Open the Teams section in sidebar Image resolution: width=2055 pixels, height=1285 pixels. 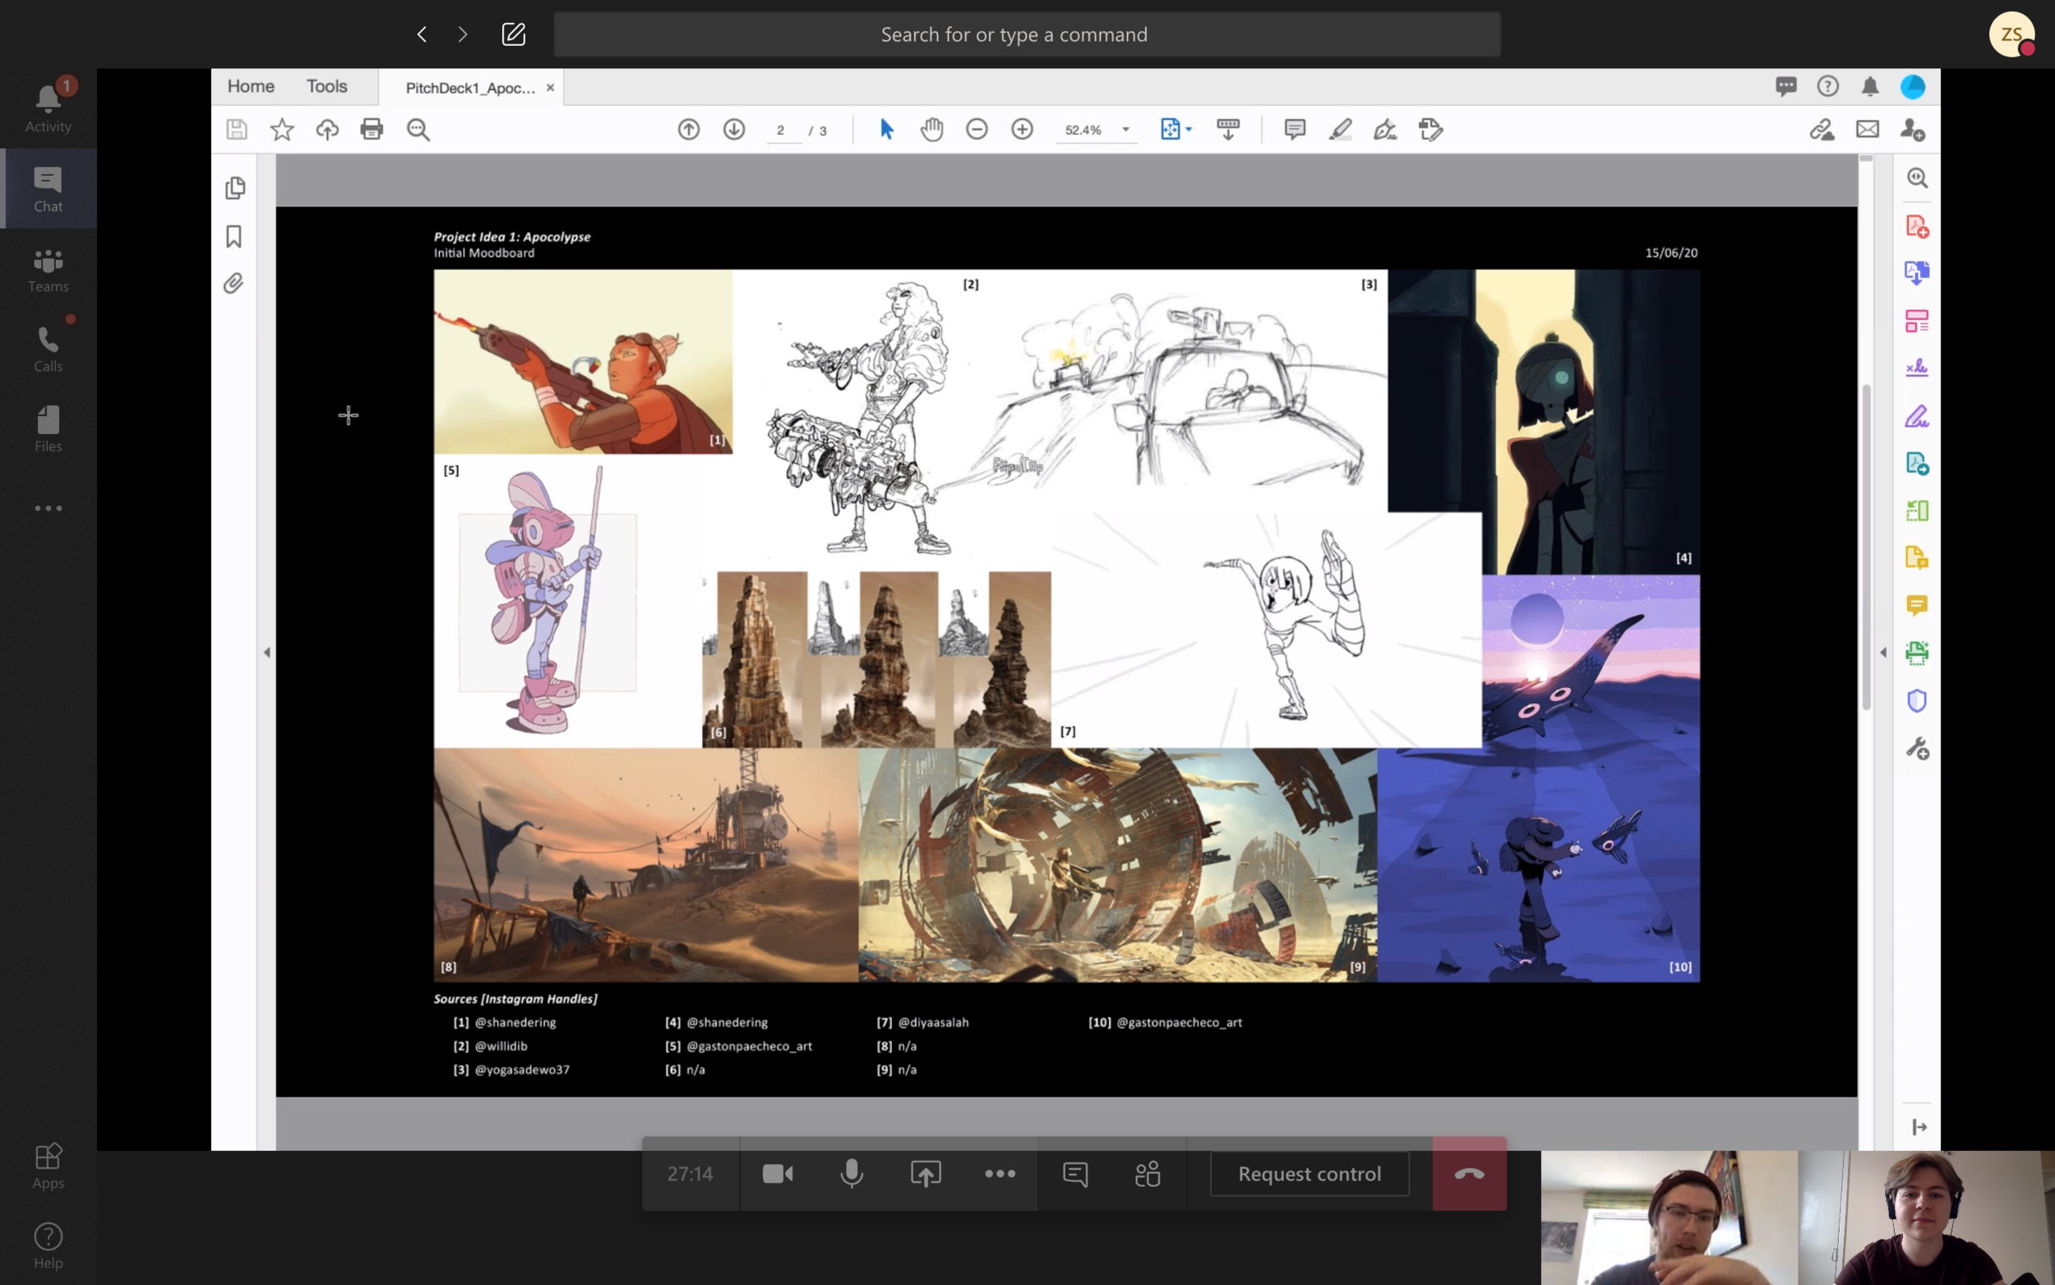tap(48, 270)
